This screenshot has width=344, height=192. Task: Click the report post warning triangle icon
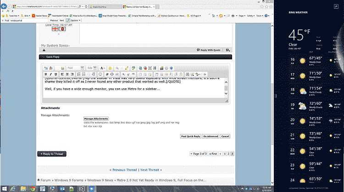(x=44, y=50)
